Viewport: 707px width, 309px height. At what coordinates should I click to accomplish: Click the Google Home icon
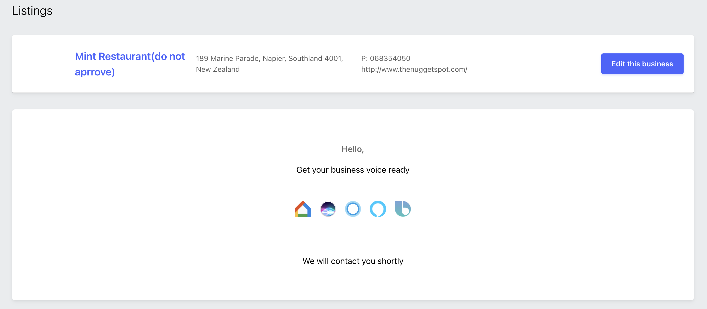pyautogui.click(x=303, y=209)
